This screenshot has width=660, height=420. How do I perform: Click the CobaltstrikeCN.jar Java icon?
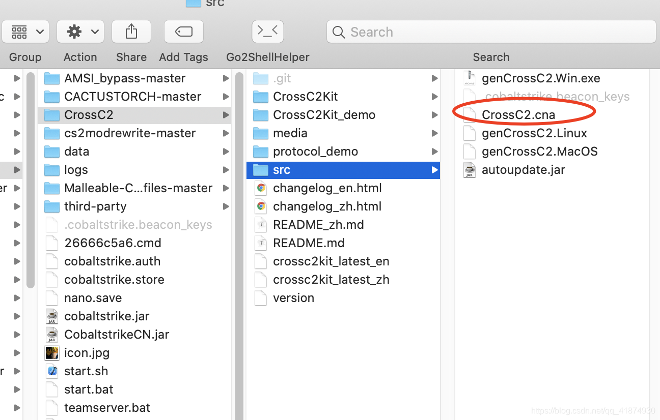click(52, 335)
